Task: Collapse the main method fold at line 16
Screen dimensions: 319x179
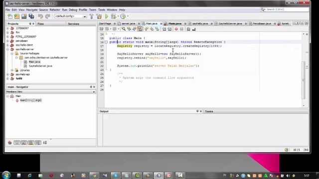Action: click(x=106, y=42)
